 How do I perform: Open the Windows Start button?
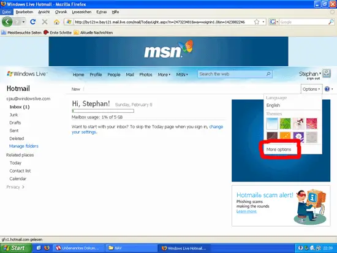15,248
